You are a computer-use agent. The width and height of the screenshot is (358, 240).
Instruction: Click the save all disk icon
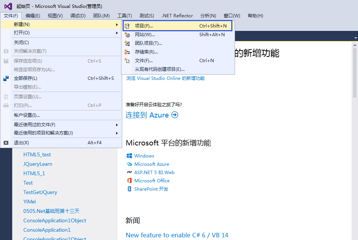click(6, 78)
